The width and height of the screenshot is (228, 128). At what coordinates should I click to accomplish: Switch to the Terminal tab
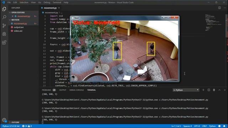coord(91,90)
